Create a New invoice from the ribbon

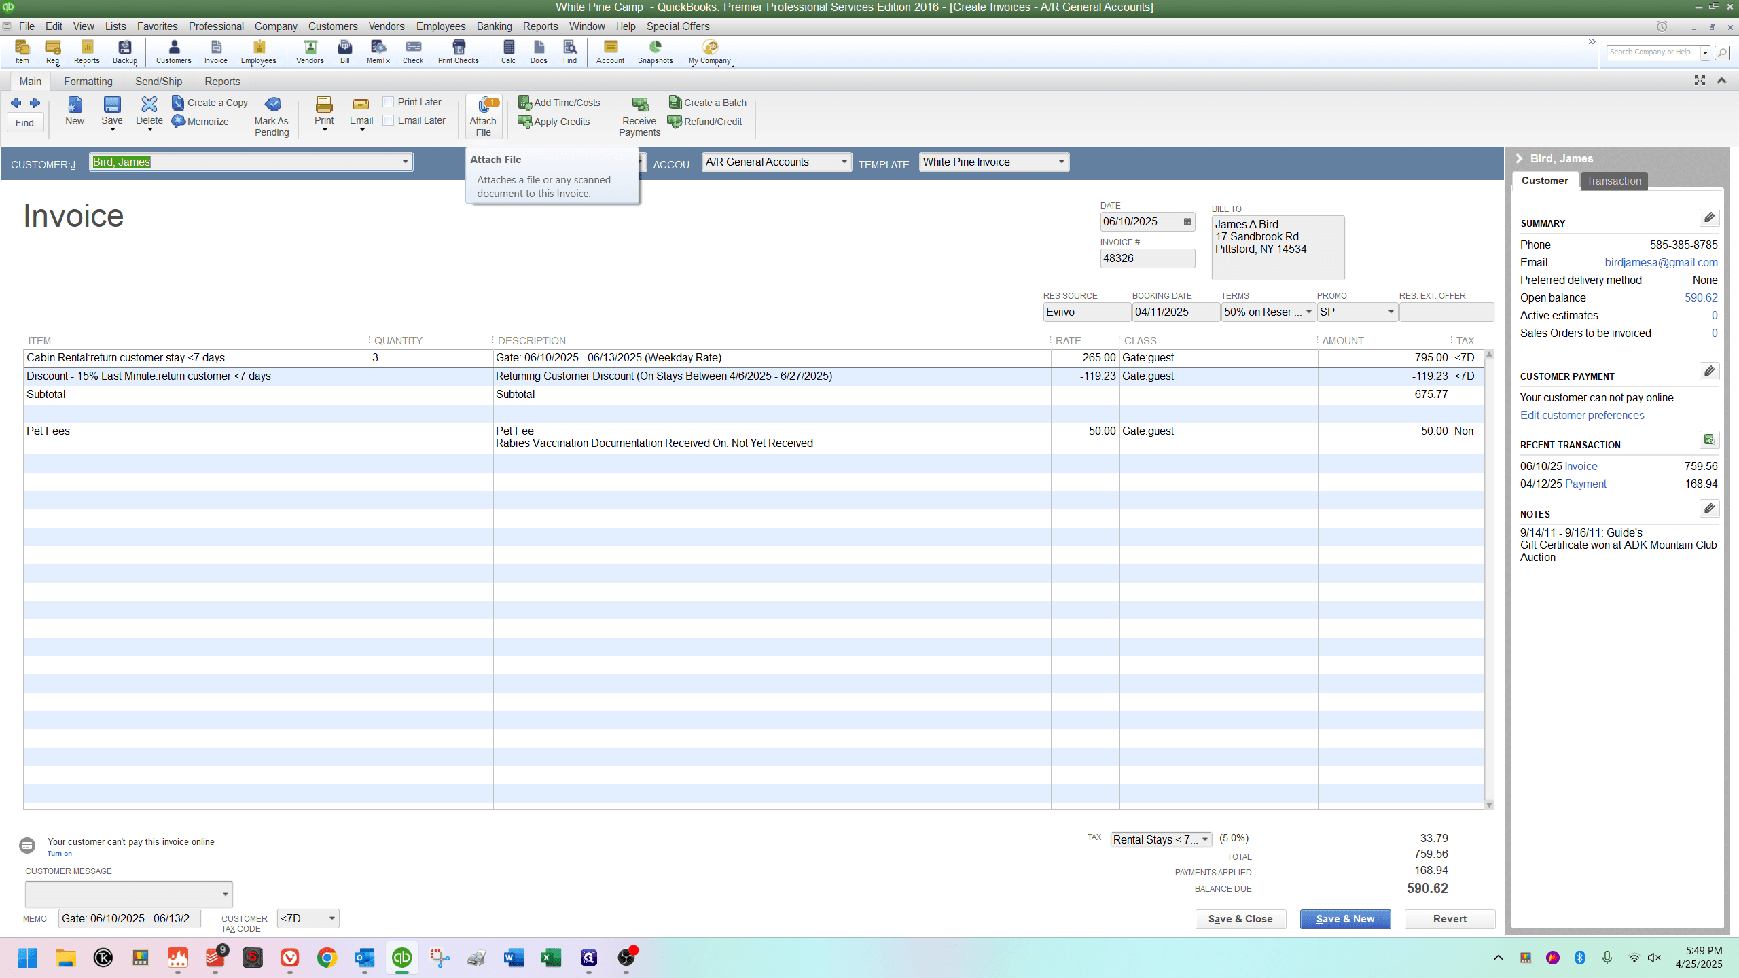pos(75,111)
